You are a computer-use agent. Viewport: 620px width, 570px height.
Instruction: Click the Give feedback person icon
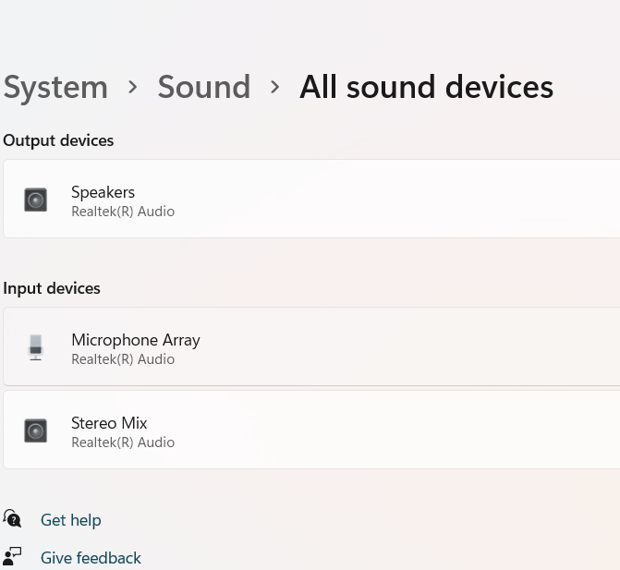(12, 557)
